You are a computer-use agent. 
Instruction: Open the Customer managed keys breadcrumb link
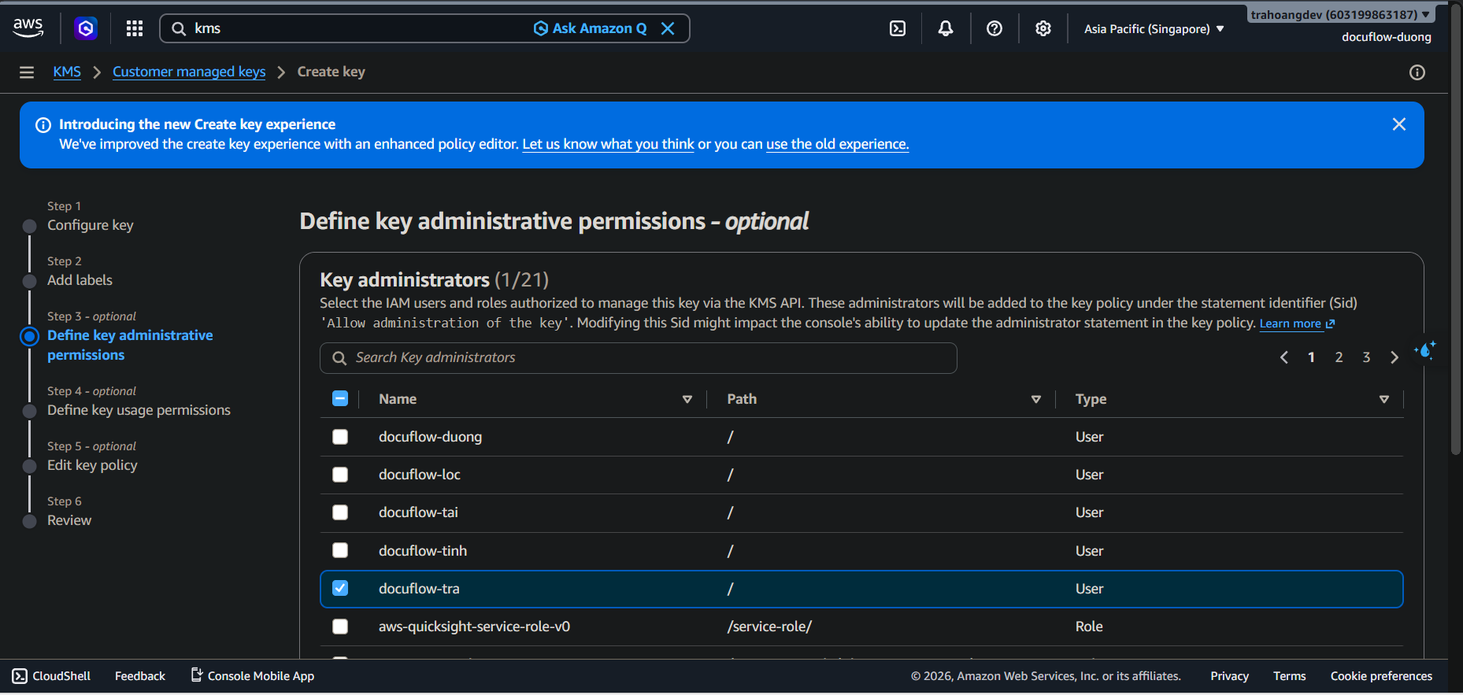pyautogui.click(x=189, y=72)
